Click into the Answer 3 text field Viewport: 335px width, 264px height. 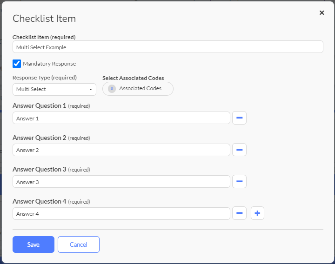tap(121, 182)
